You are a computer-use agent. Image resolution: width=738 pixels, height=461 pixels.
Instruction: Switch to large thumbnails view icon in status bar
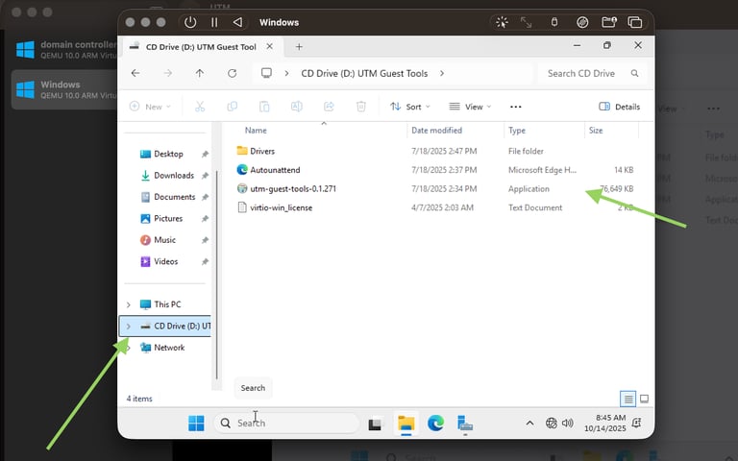click(x=645, y=399)
